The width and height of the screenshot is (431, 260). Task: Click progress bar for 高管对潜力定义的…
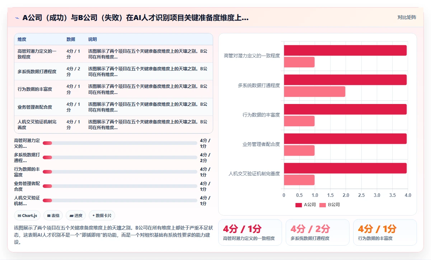120,143
